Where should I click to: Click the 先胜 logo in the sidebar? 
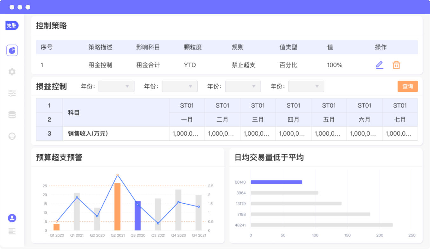point(12,26)
